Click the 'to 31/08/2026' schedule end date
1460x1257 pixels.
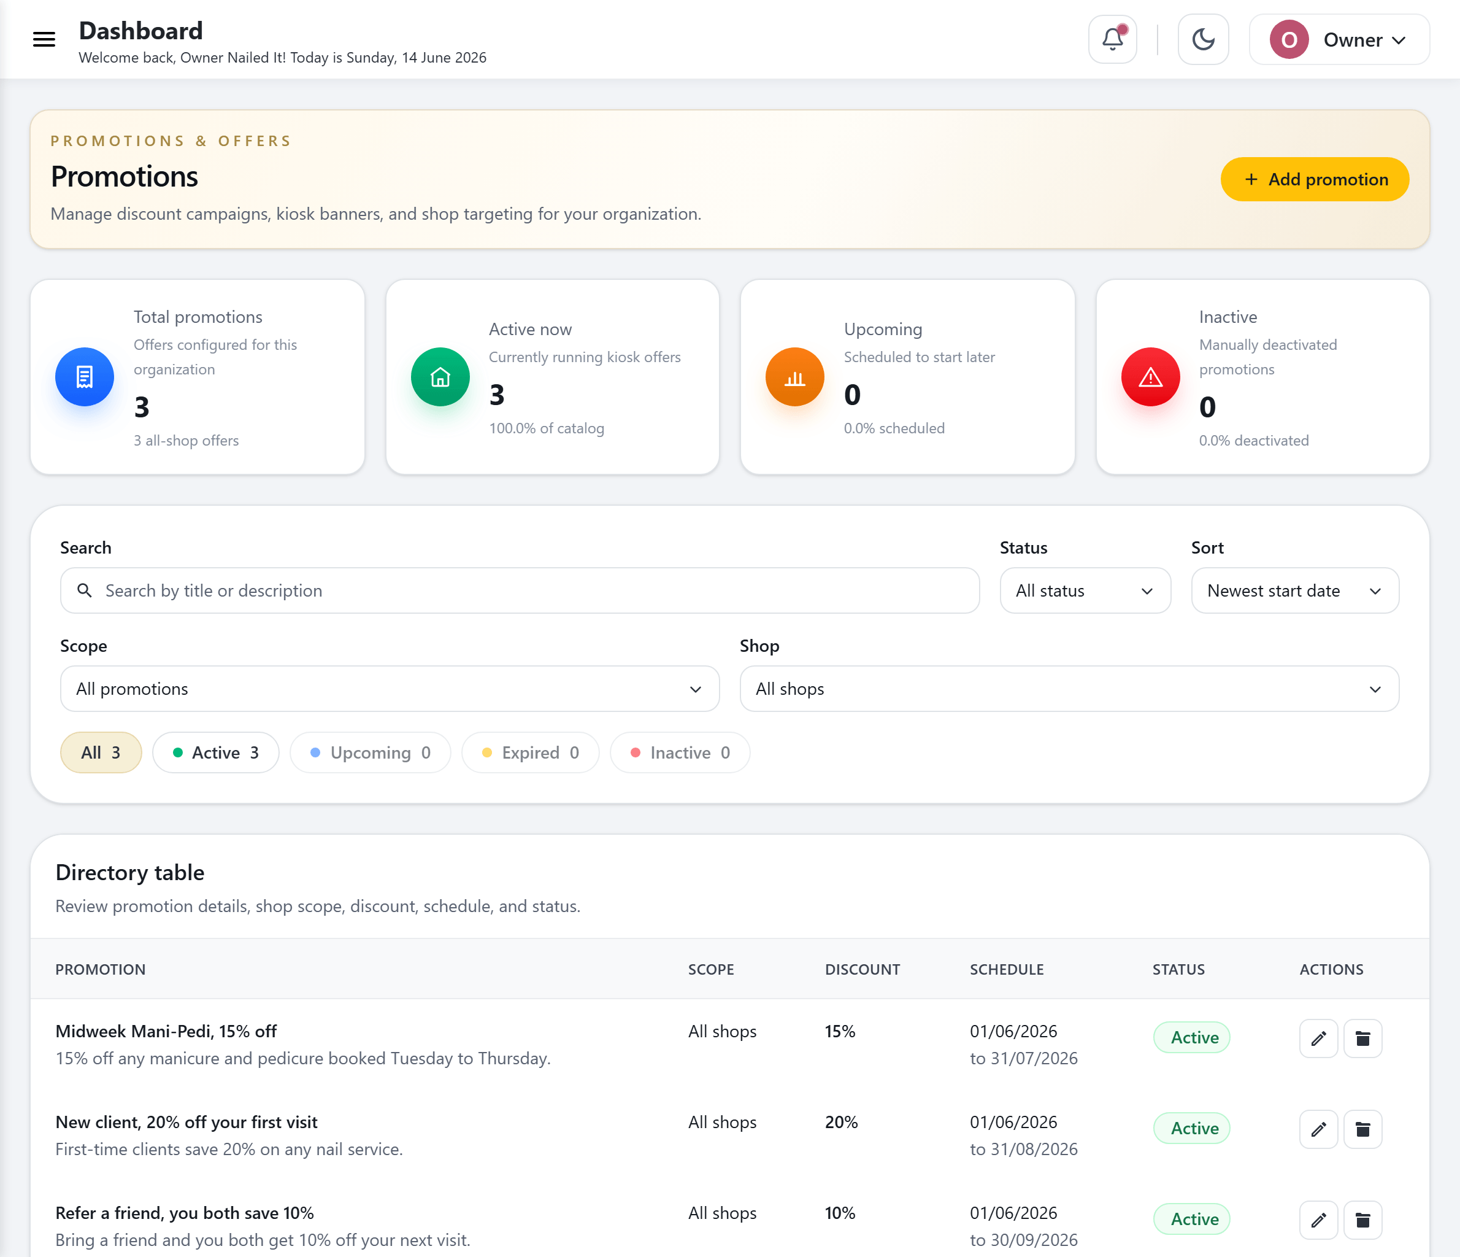click(x=1024, y=1148)
